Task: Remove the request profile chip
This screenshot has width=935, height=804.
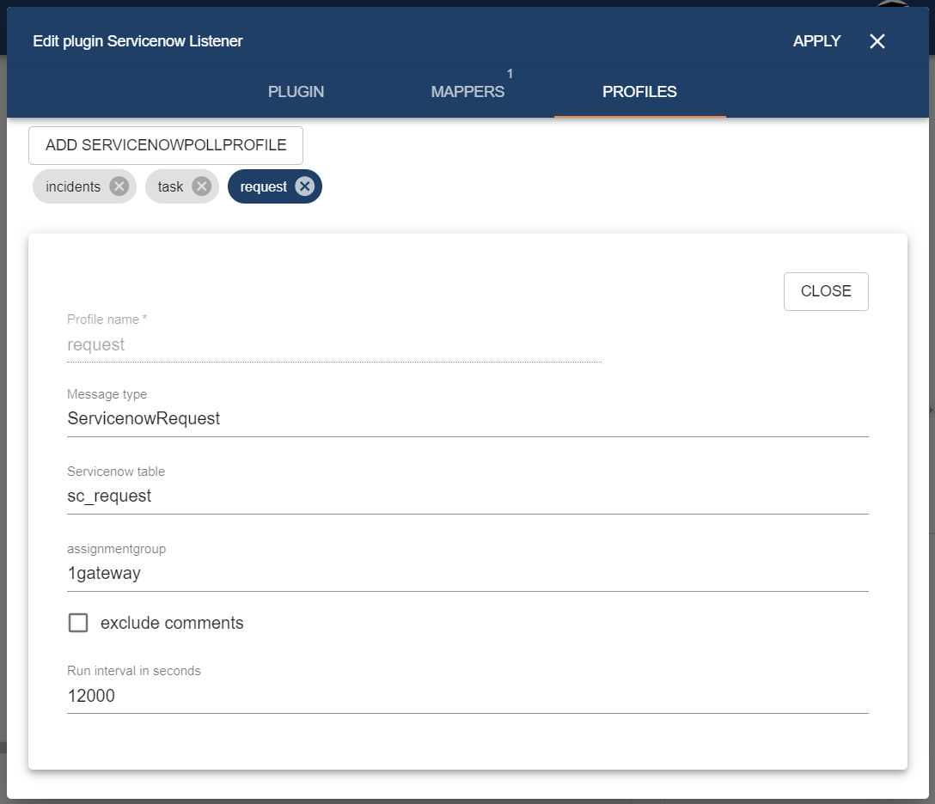Action: [x=304, y=186]
